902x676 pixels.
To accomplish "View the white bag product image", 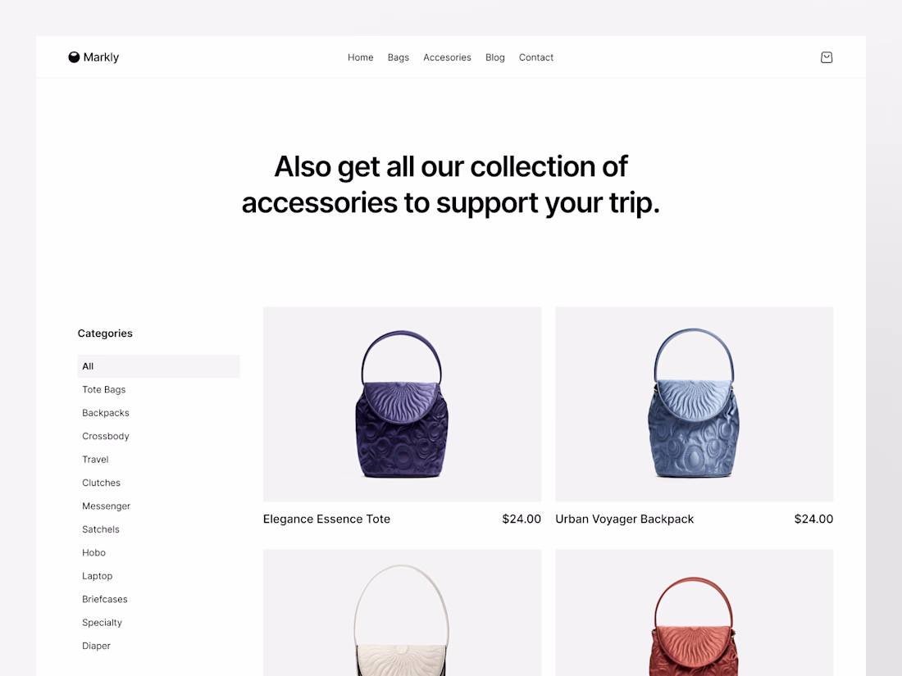I will pos(402,613).
